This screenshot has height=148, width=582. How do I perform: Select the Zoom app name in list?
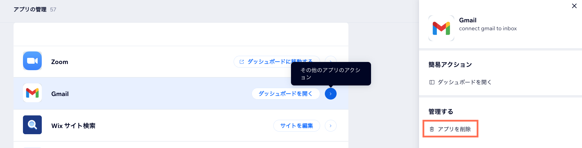click(60, 62)
